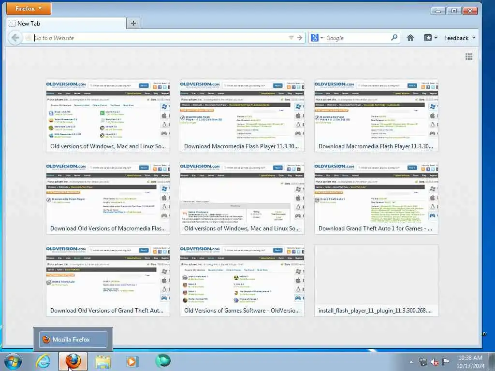The image size is (495, 371).
Task: Open the Action Center flag icon
Action: point(446,361)
